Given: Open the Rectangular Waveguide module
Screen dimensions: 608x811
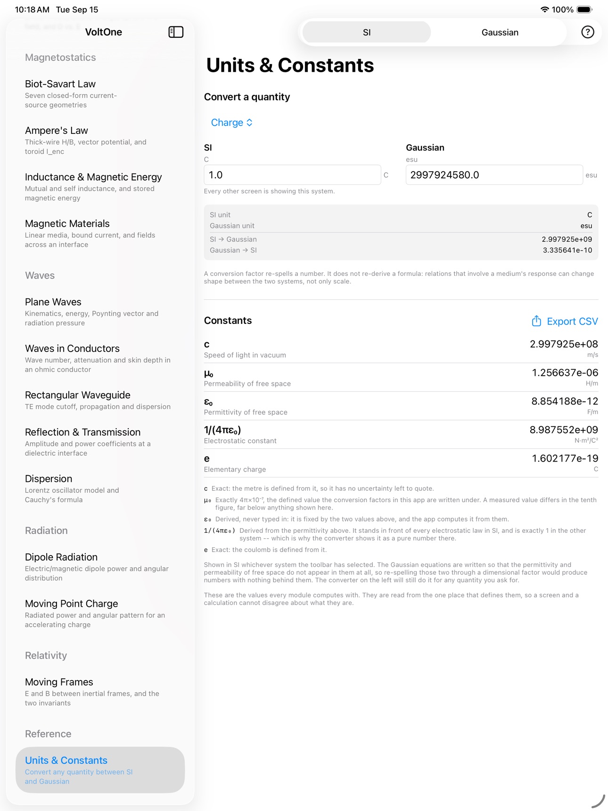Looking at the screenshot, I should point(100,401).
